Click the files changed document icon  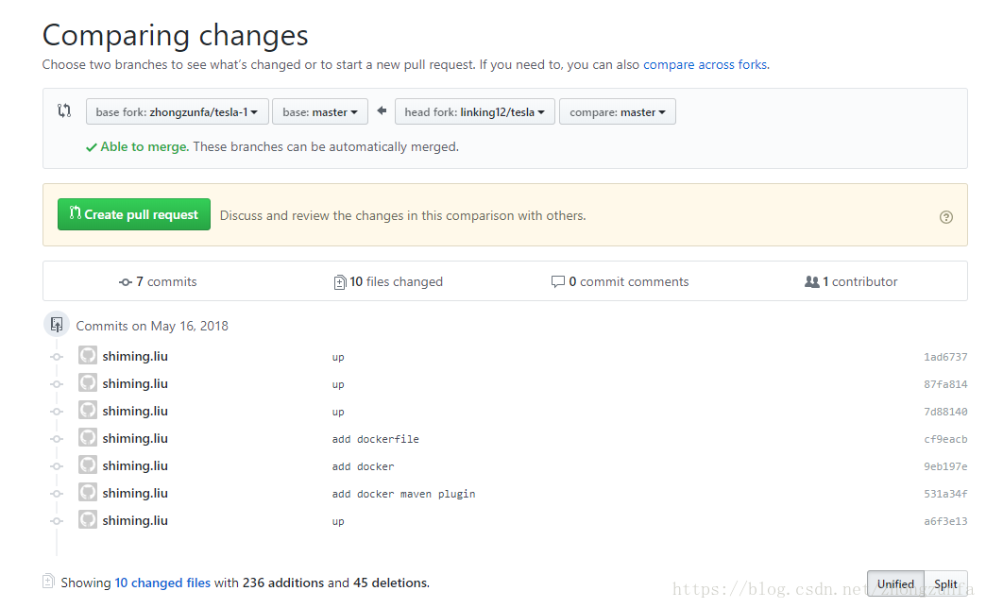pyautogui.click(x=340, y=282)
